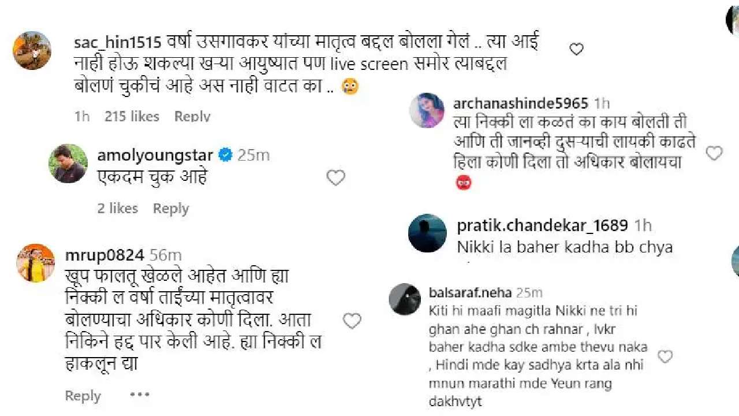739x416 pixels.
Task: View mrup0824's profile photo
Action: (x=36, y=262)
